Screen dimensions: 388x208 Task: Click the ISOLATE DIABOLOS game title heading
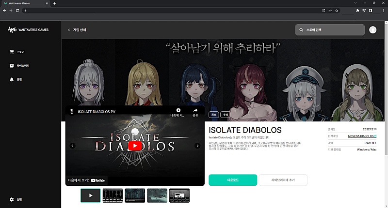245,130
